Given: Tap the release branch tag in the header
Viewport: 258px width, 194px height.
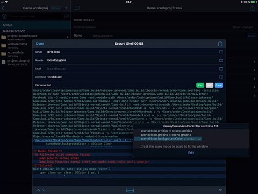Looking at the screenshot, I should point(56,8).
